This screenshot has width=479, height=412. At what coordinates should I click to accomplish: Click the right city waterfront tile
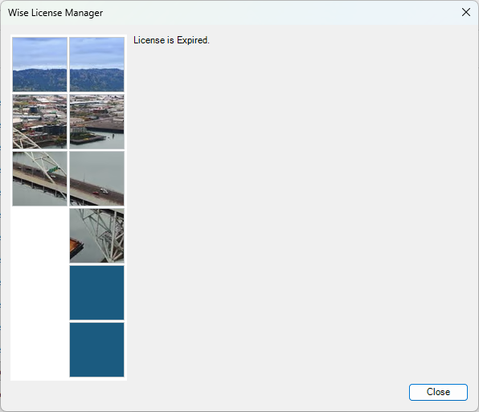pos(96,121)
